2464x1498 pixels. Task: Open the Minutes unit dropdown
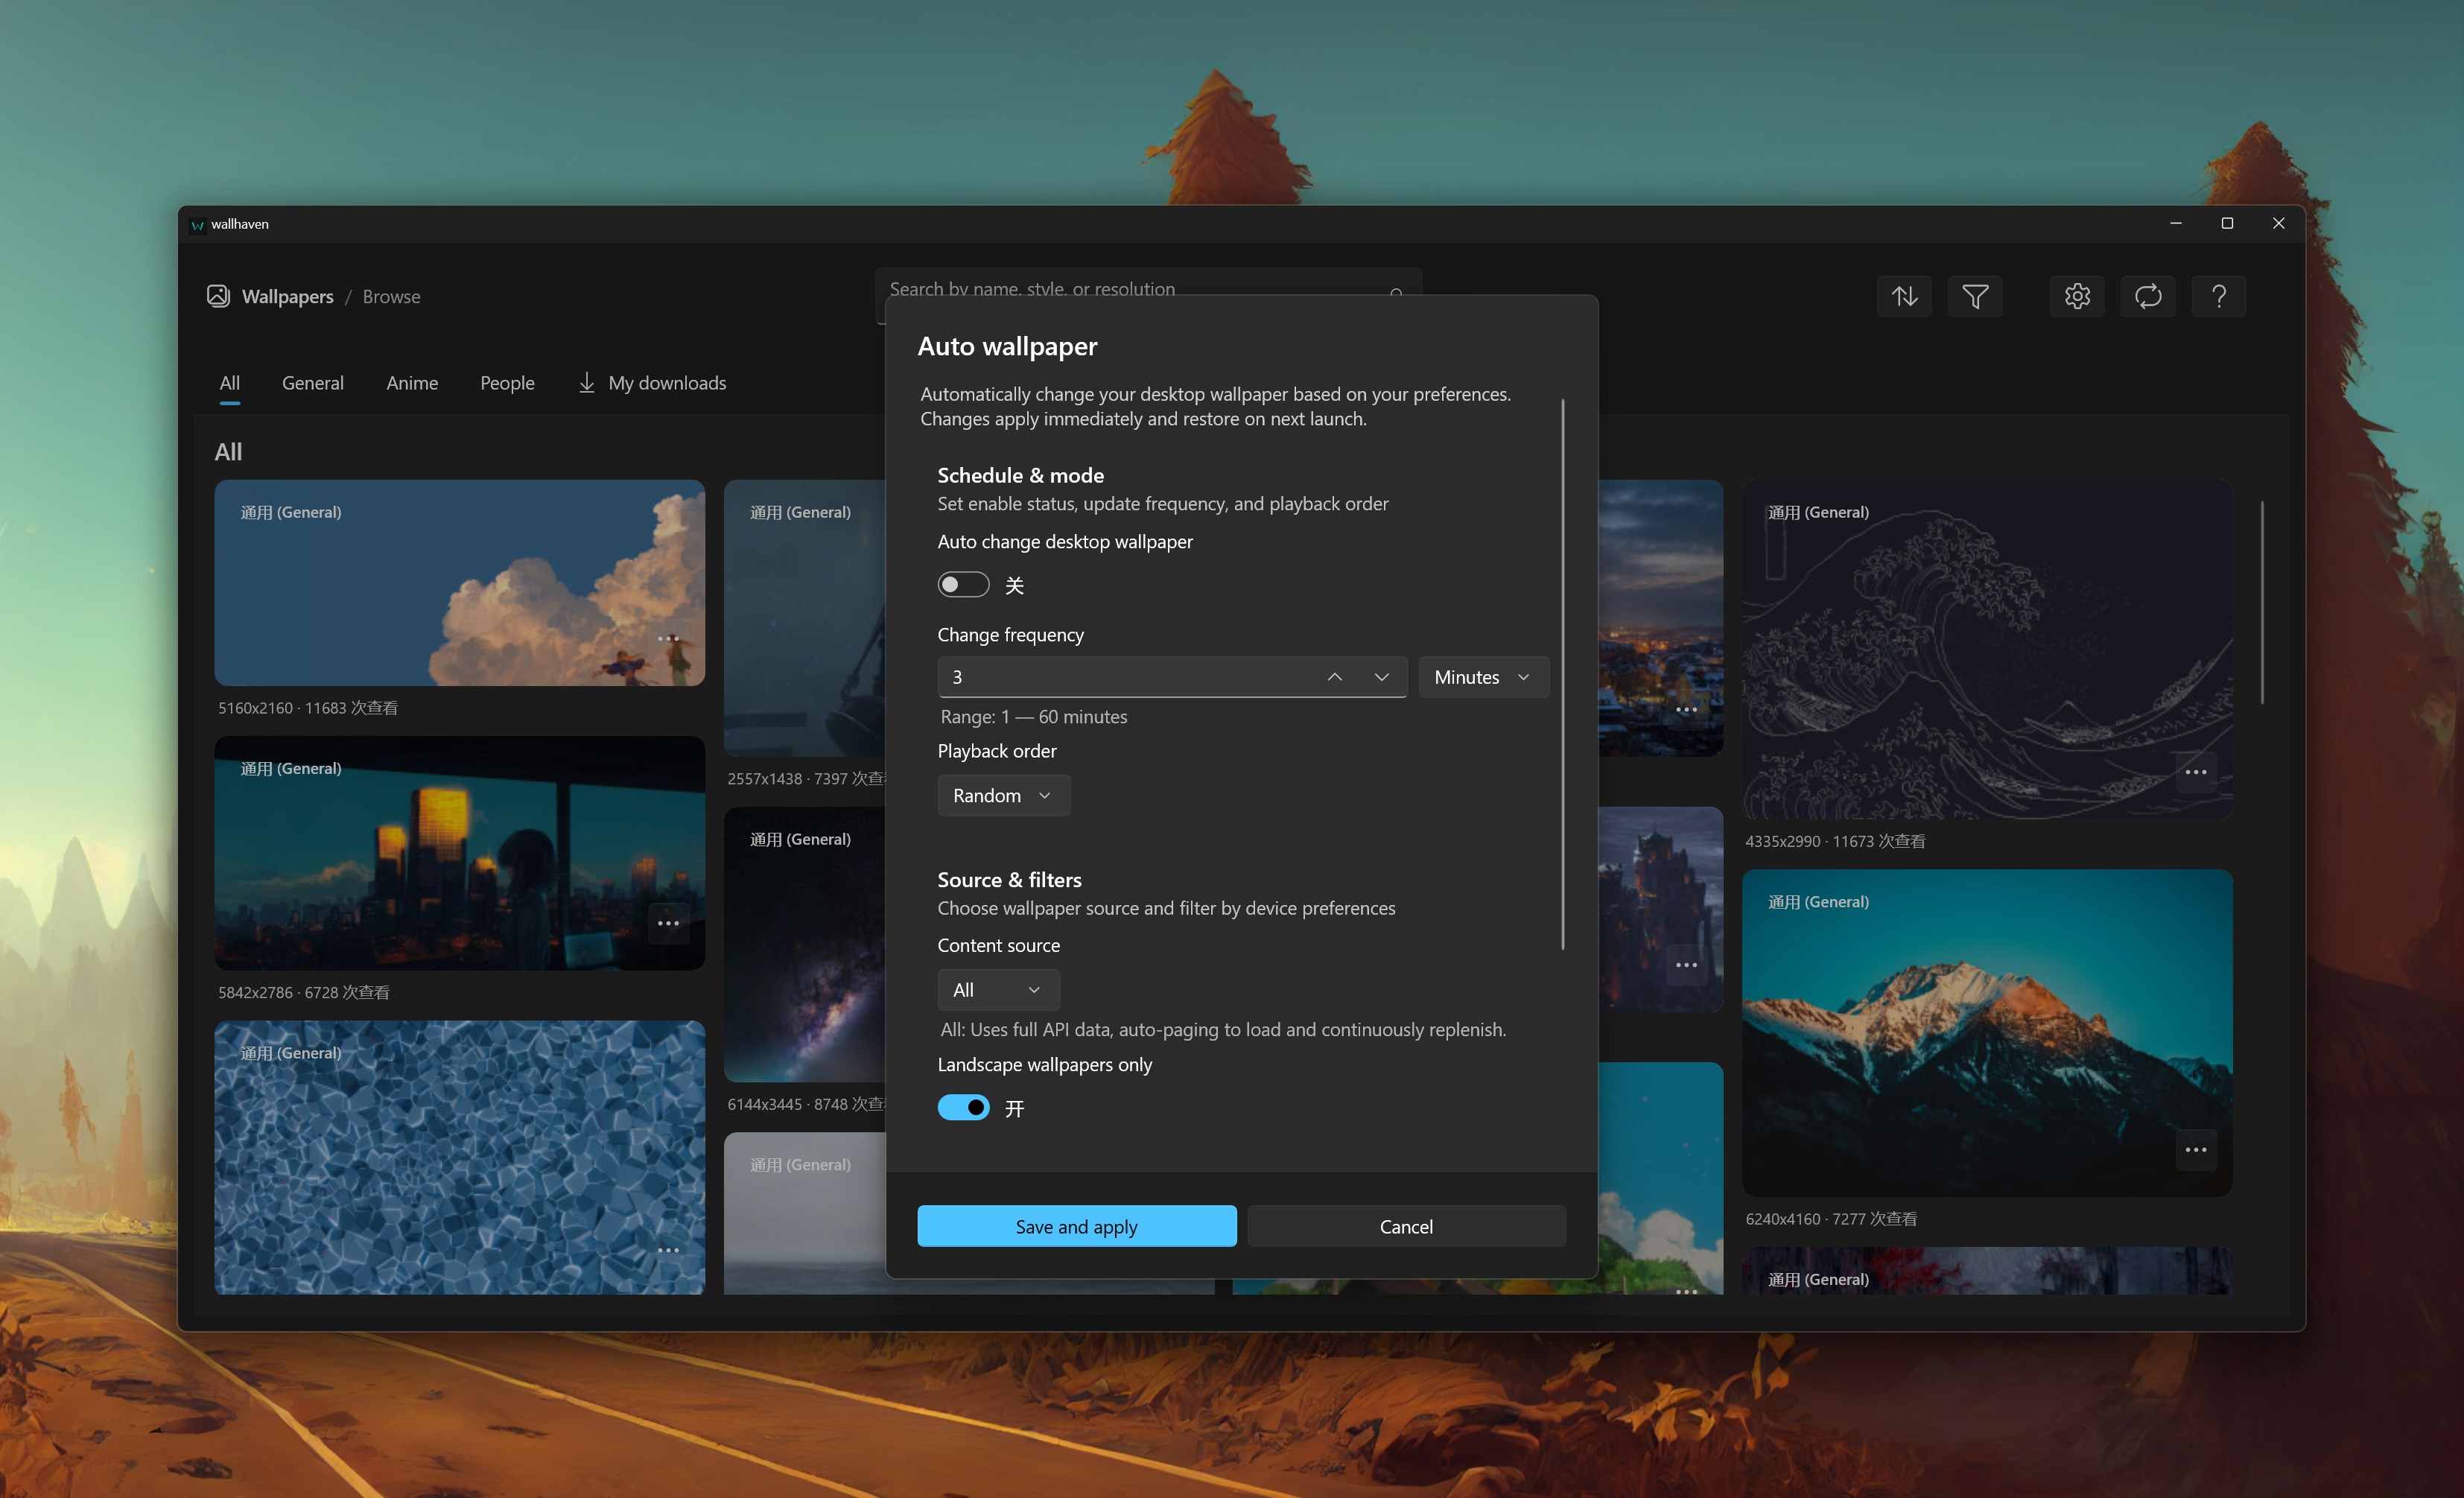pos(1483,677)
